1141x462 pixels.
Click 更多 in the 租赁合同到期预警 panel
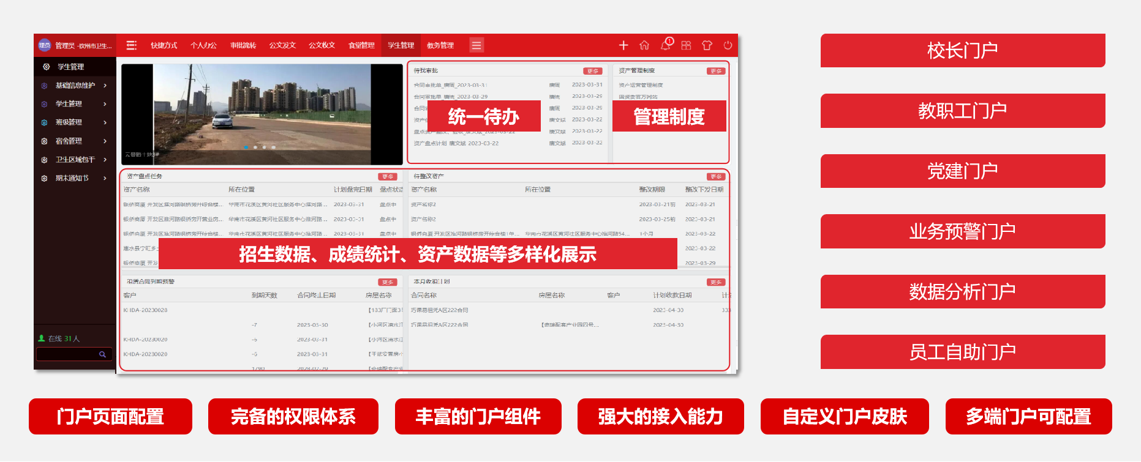click(388, 282)
